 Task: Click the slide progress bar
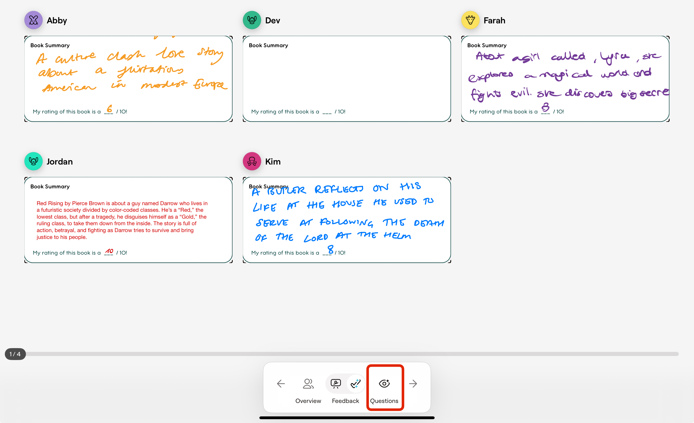tap(352, 354)
